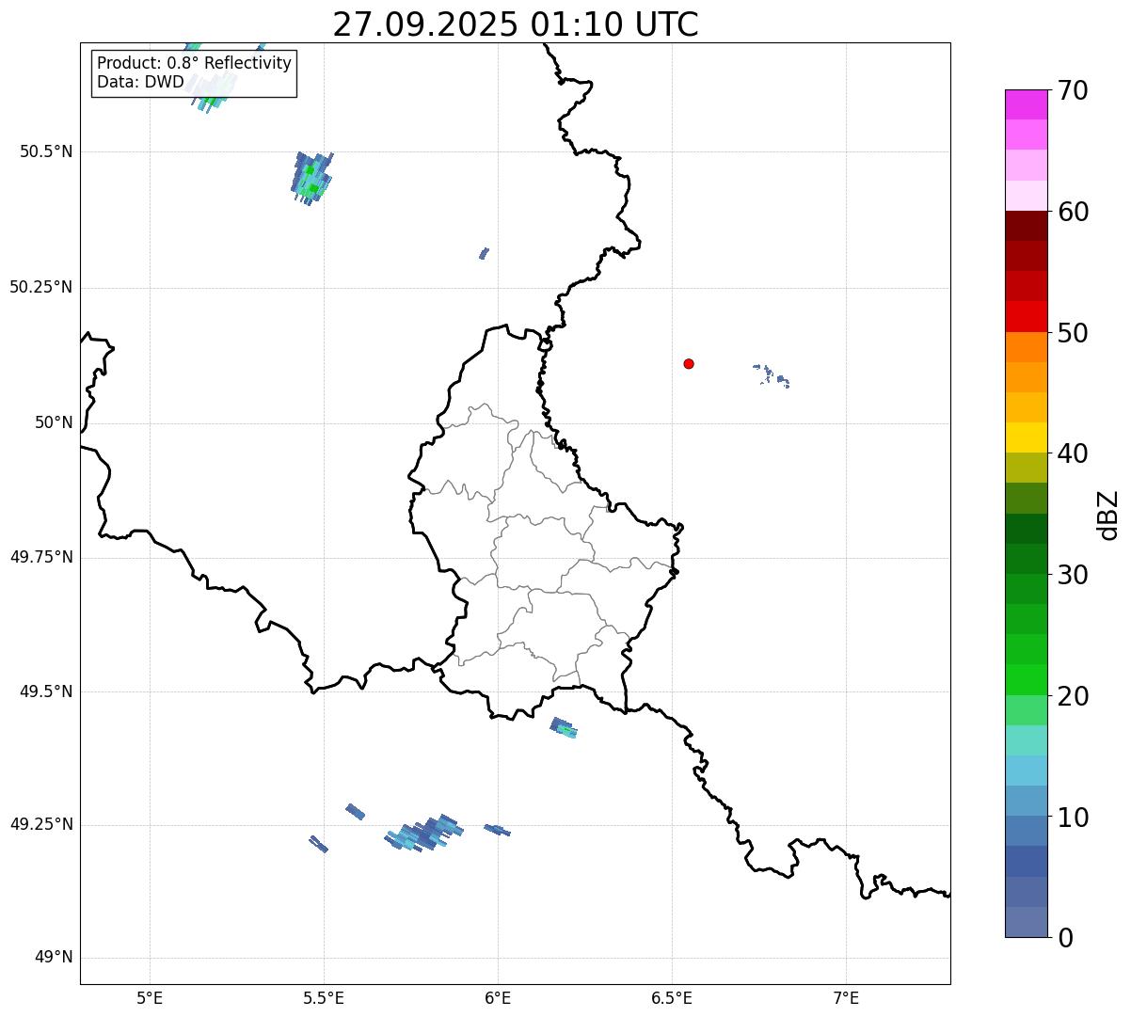1131x1017 pixels.
Task: Click the small echo near 6.2°E 49.43°N
Action: click(x=564, y=727)
